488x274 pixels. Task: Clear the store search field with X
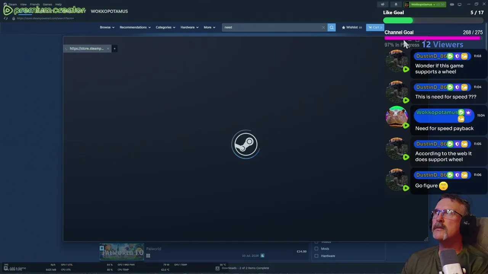coord(323,27)
